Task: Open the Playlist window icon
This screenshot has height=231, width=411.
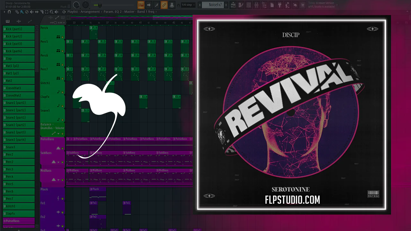Action: tap(233, 5)
